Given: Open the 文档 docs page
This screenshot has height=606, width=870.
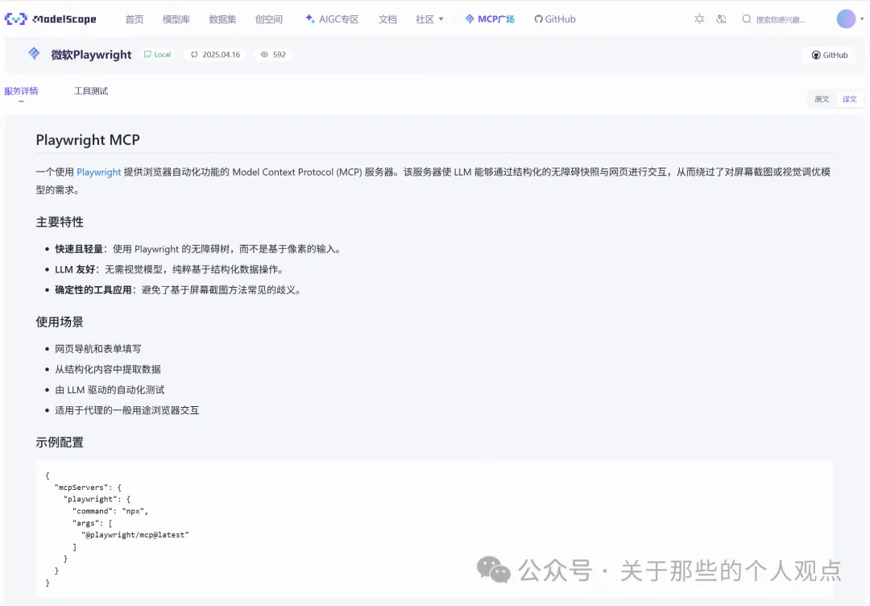Looking at the screenshot, I should [x=387, y=19].
